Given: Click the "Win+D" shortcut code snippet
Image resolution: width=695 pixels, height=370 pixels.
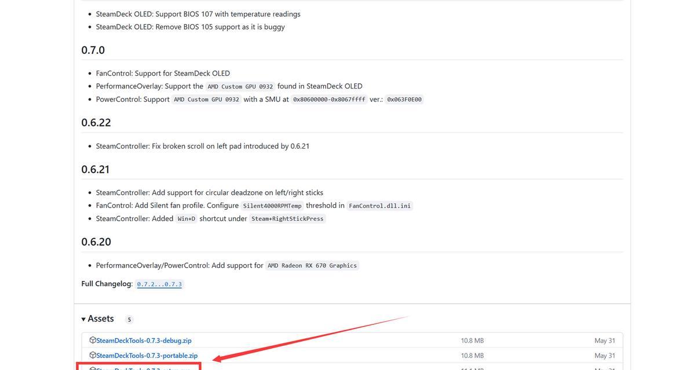Looking at the screenshot, I should pos(186,219).
